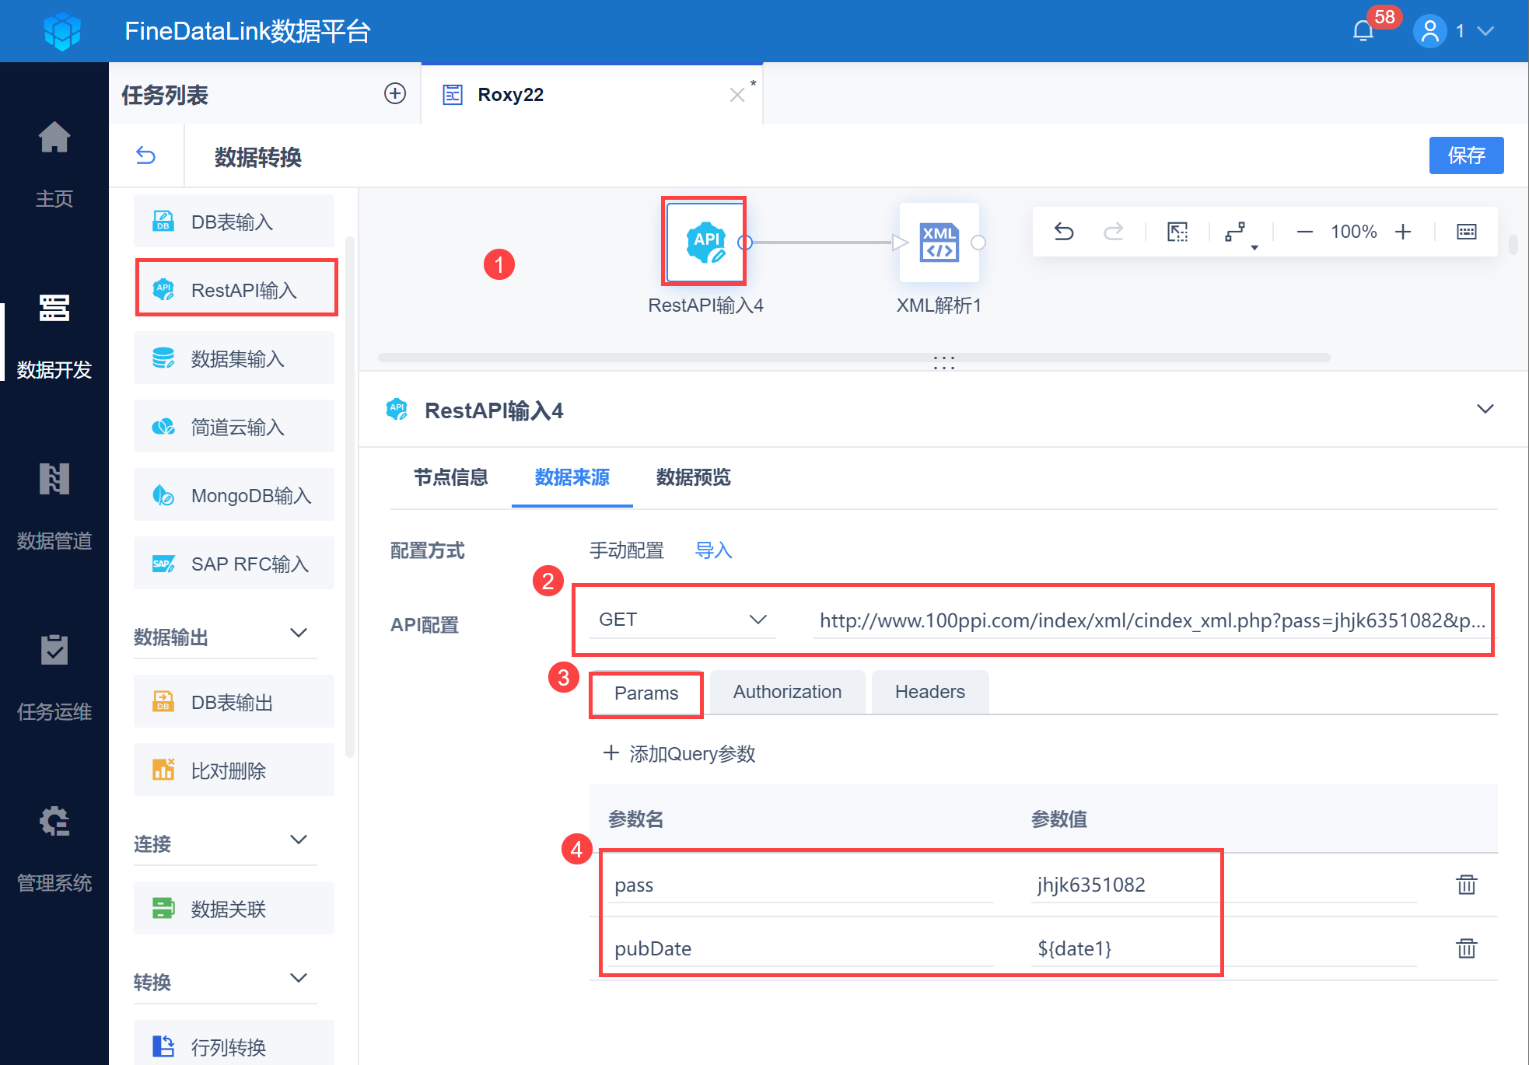Switch to the Headers tab

click(929, 692)
